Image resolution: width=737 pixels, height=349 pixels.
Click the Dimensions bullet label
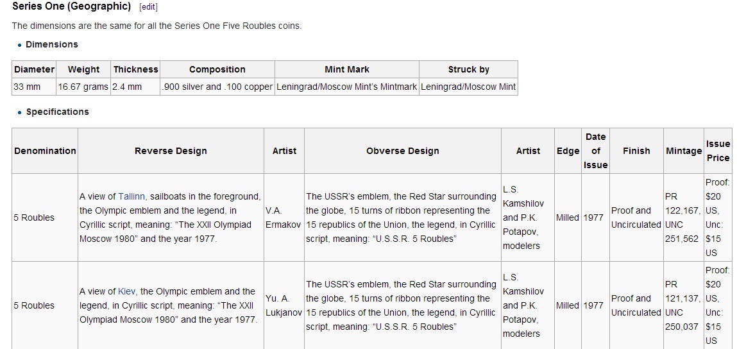coord(52,45)
